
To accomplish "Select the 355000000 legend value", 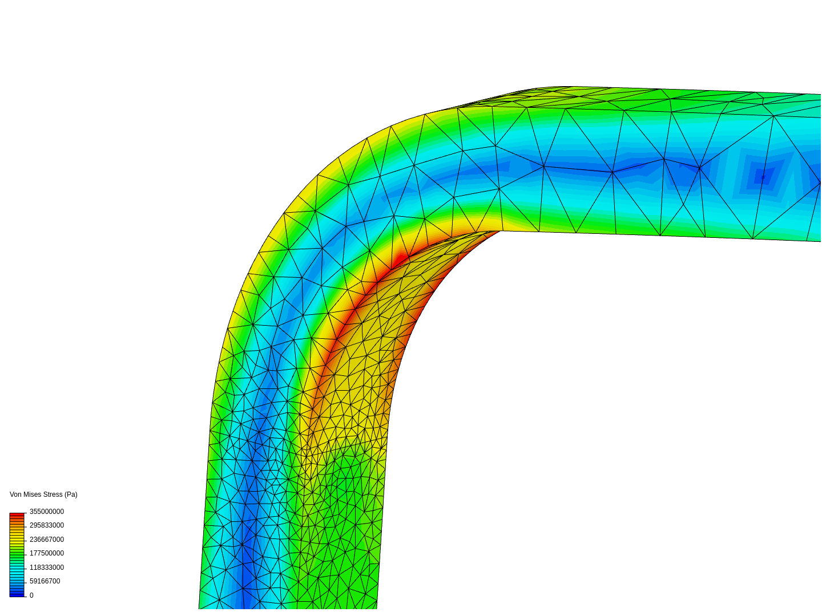I will [x=47, y=512].
